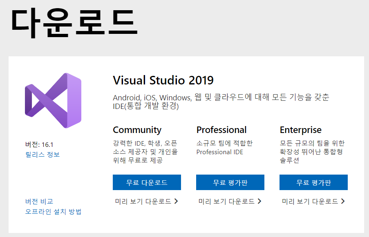Open Enterprise 미리 보기 다운로드 link
This screenshot has width=369, height=237.
[x=310, y=201]
